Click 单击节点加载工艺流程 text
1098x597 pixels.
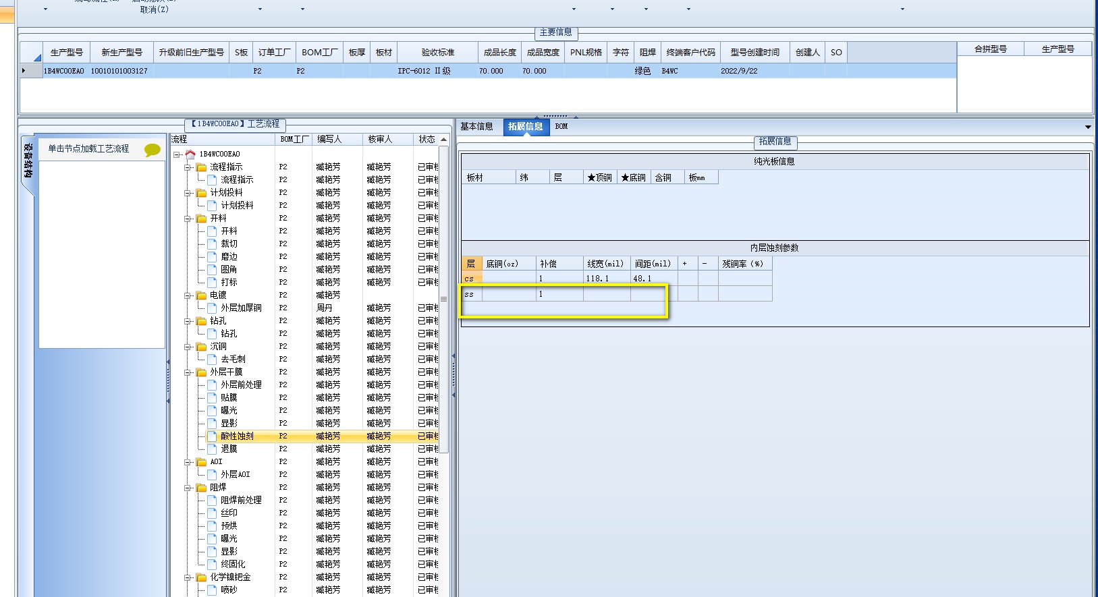pyautogui.click(x=88, y=149)
